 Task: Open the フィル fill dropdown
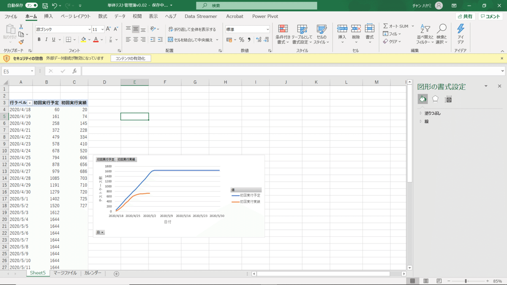click(392, 34)
